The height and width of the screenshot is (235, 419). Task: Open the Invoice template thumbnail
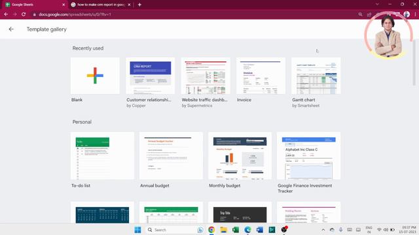click(x=261, y=76)
